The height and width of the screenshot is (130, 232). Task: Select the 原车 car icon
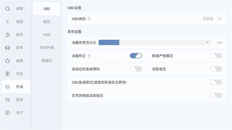(7, 48)
